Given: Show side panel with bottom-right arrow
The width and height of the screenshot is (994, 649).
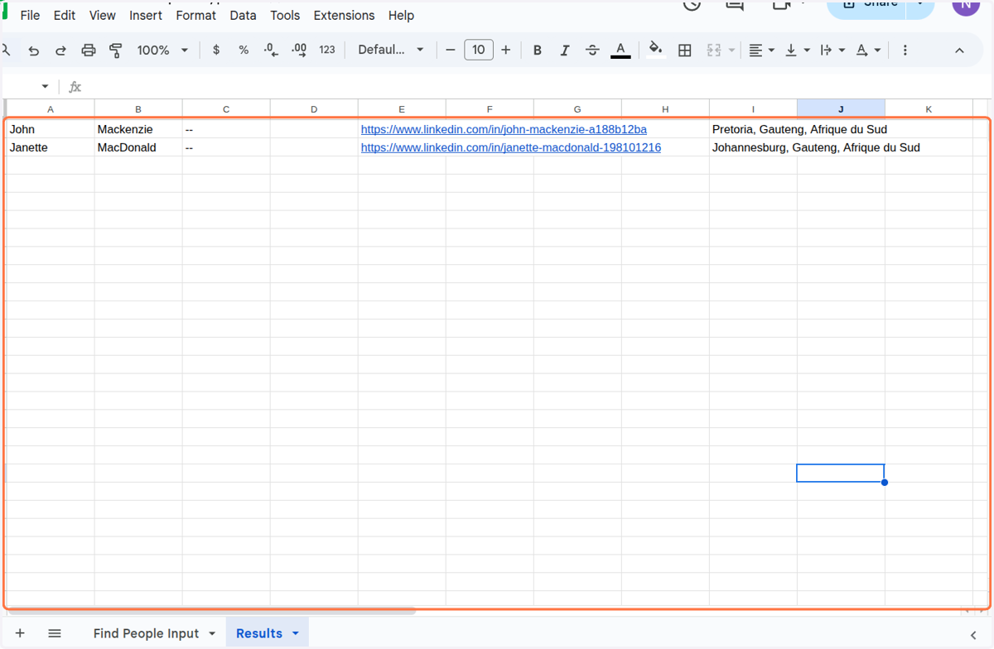Looking at the screenshot, I should tap(974, 634).
